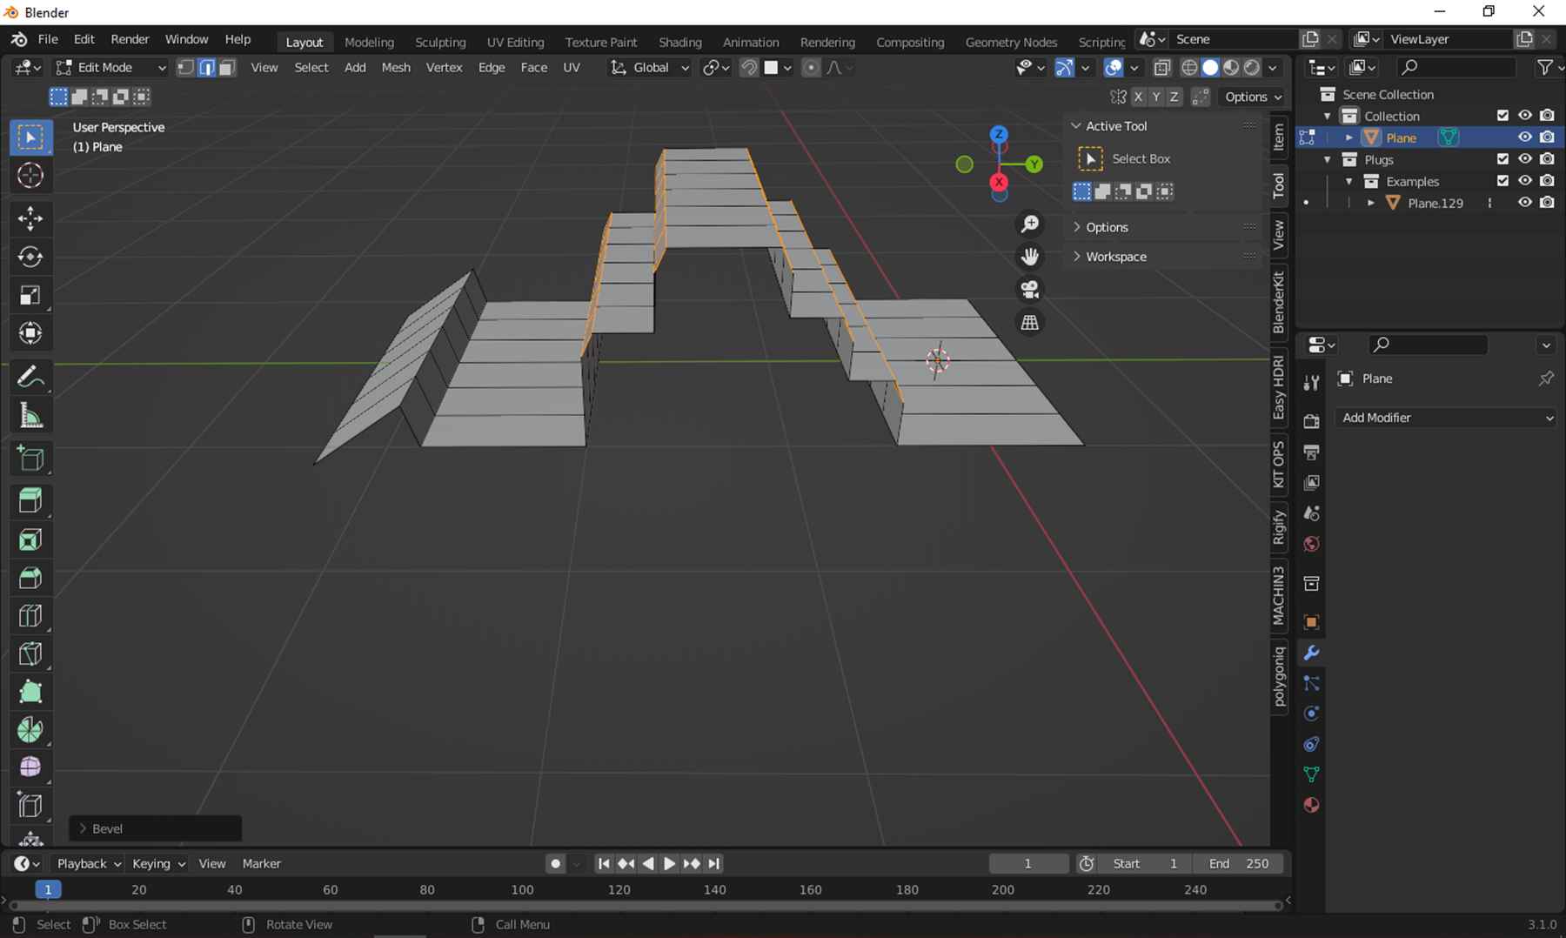This screenshot has width=1566, height=938.
Task: Toggle X mirror axis
Action: pyautogui.click(x=1138, y=97)
